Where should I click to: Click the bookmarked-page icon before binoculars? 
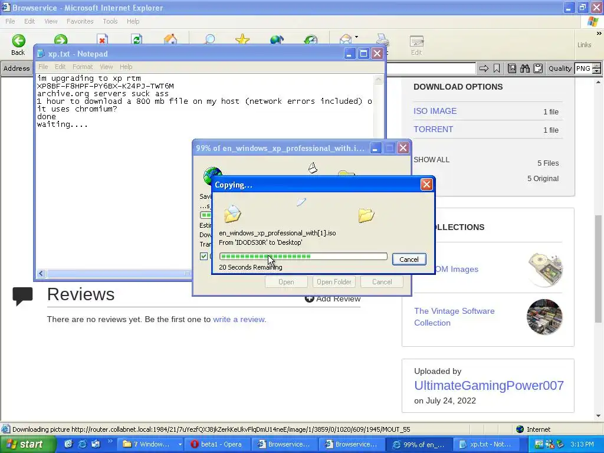[x=512, y=68]
